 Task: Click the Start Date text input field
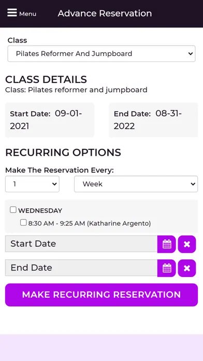(81, 244)
